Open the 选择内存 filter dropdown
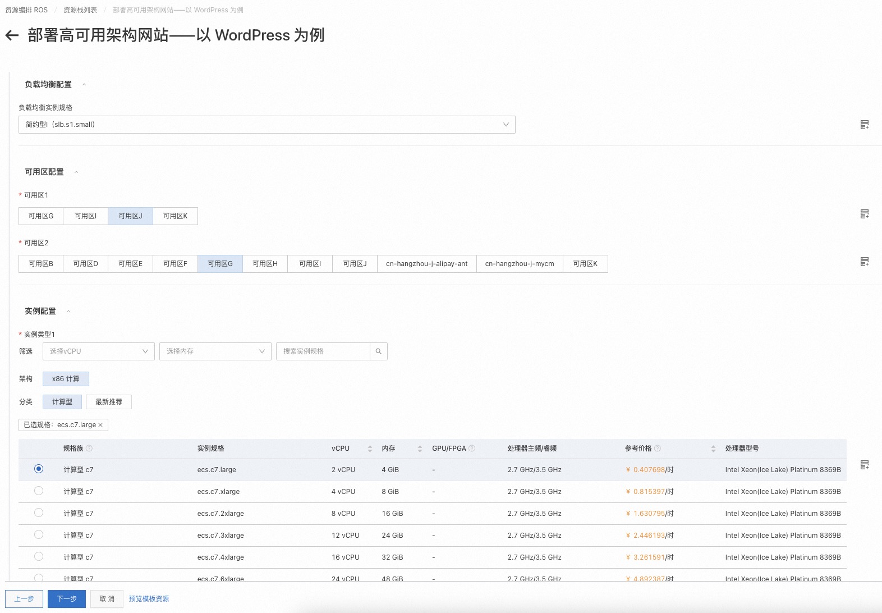 coord(215,351)
